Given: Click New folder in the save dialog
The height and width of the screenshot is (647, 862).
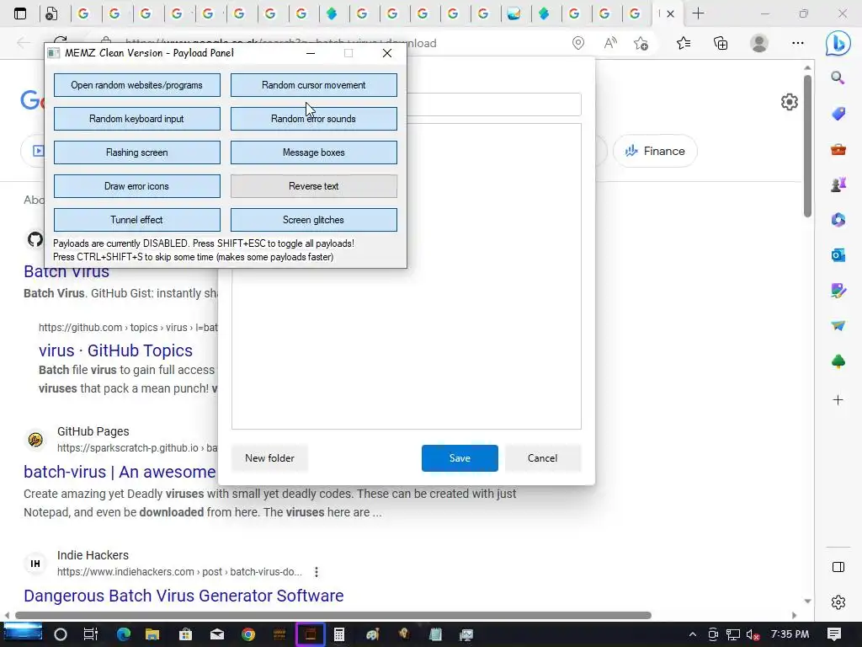Looking at the screenshot, I should pos(269,458).
